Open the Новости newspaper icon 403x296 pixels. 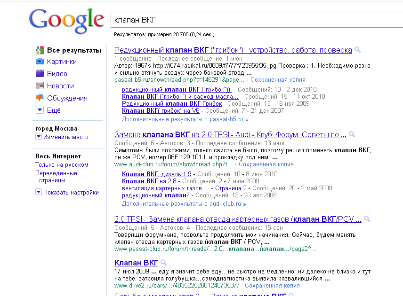click(x=40, y=86)
